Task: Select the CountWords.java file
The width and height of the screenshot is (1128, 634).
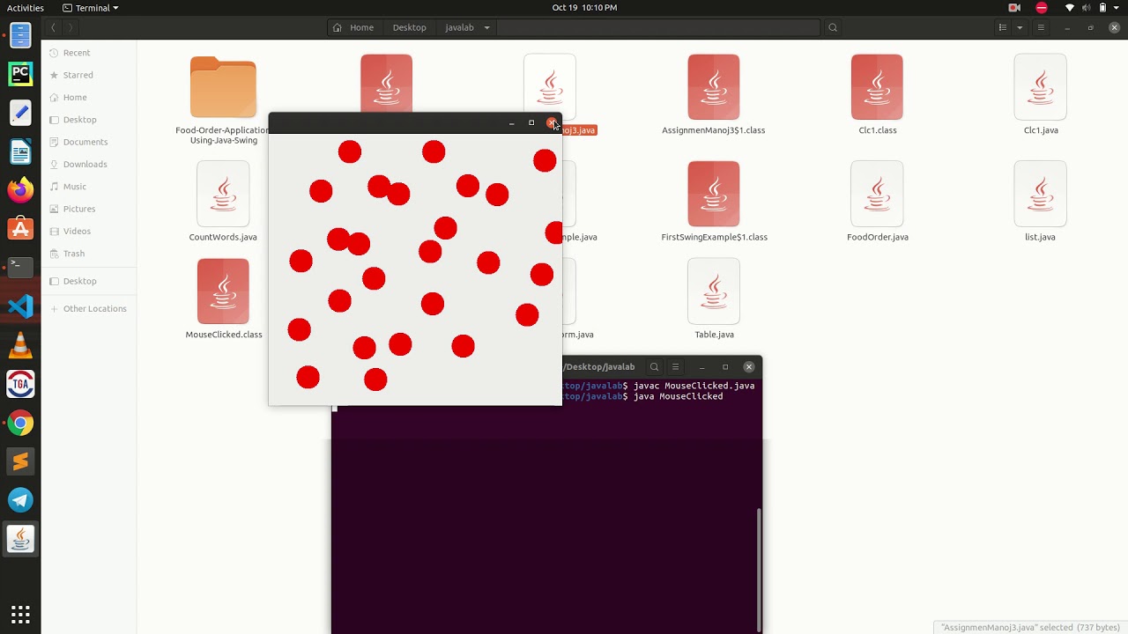Action: tap(223, 202)
